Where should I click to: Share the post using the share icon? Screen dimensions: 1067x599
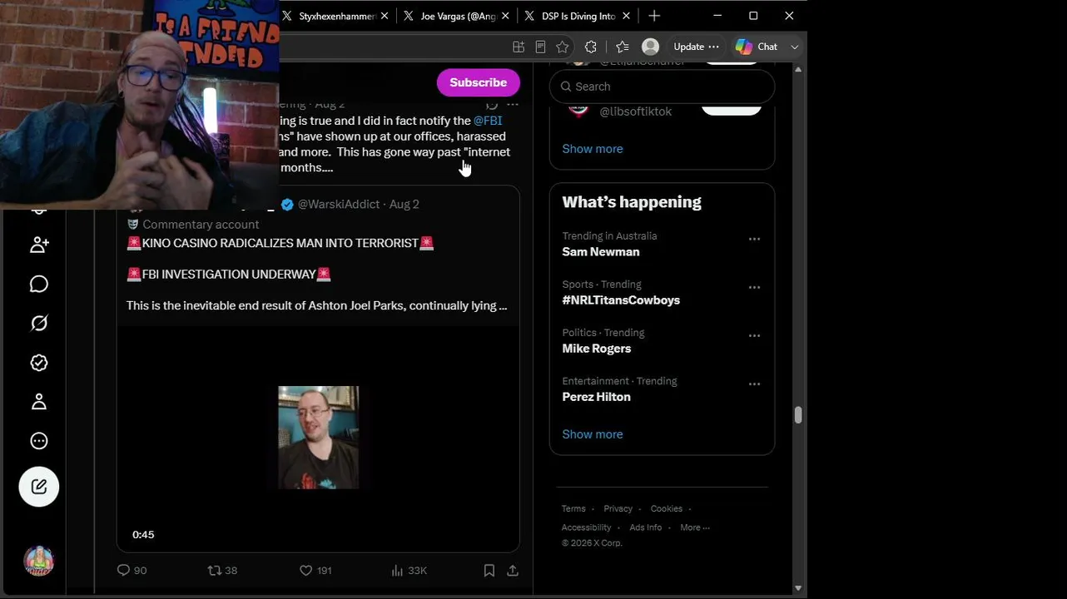[x=513, y=570]
